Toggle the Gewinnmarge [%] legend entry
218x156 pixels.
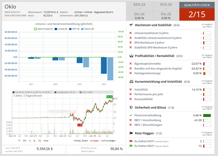point(43,29)
